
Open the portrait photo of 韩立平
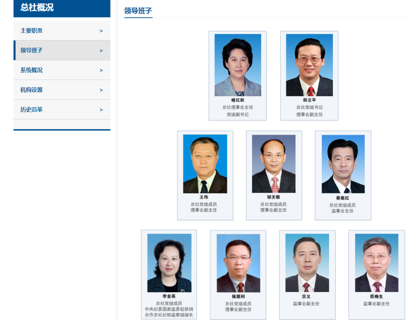(309, 65)
